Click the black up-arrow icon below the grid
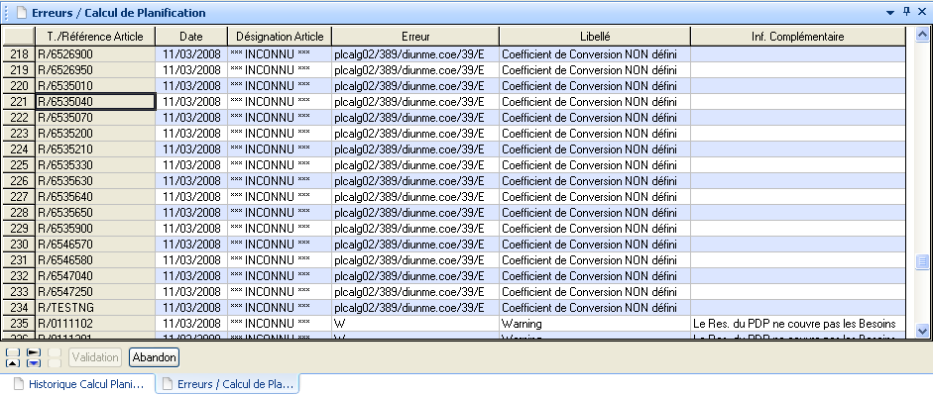Screen dimensions: 933x396 click(x=13, y=363)
